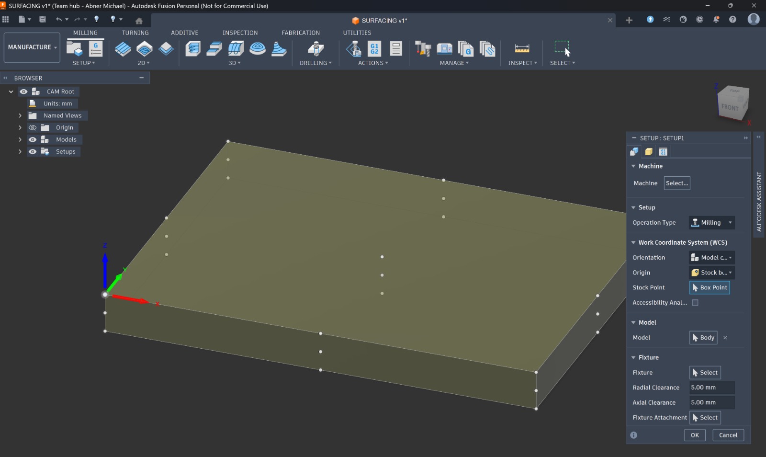The width and height of the screenshot is (766, 457).
Task: Click the Box Point stock point button
Action: (x=710, y=287)
